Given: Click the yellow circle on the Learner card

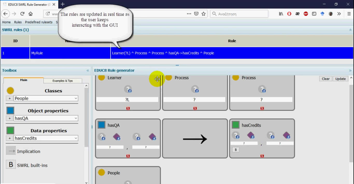Looking at the screenshot, I should coord(102,77).
